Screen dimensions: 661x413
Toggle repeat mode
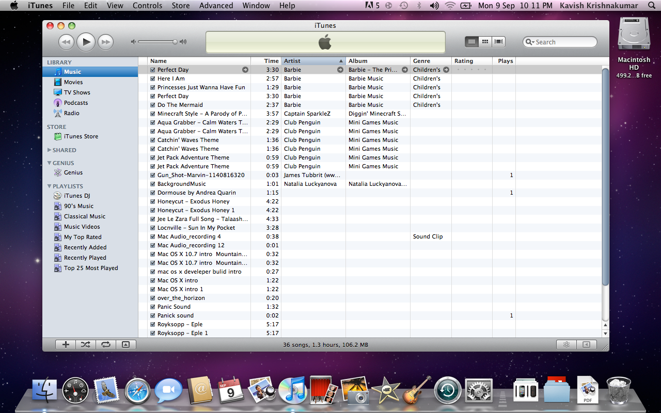coord(106,344)
